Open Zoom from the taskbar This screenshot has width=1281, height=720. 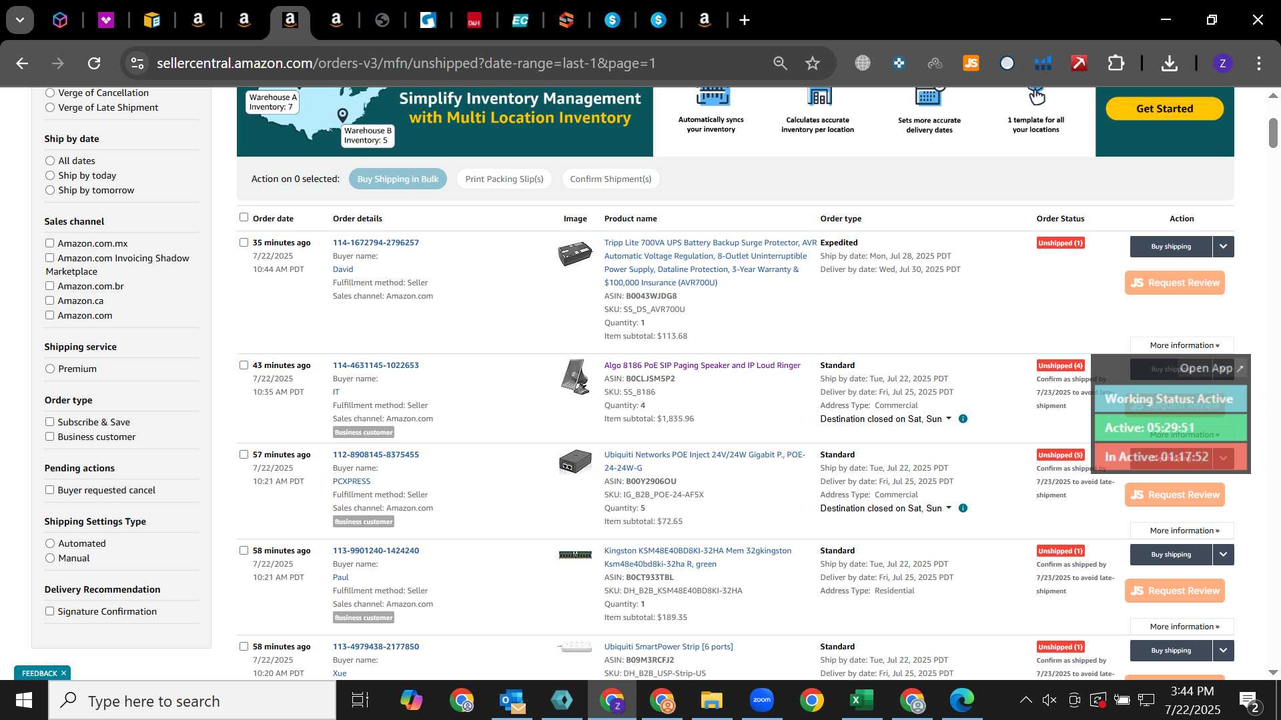click(761, 700)
